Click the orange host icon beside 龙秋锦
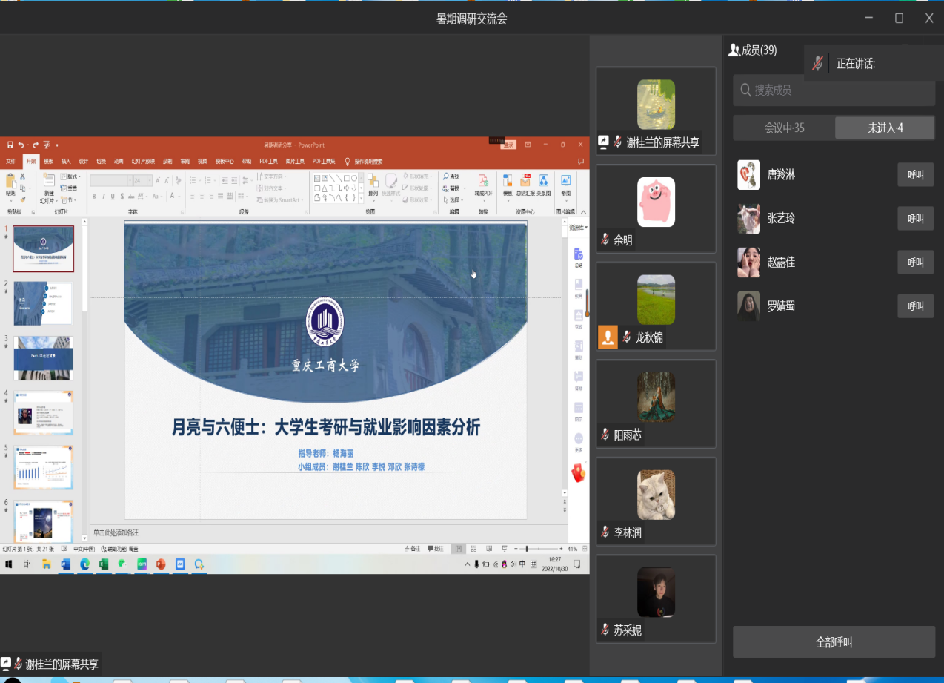 point(608,337)
